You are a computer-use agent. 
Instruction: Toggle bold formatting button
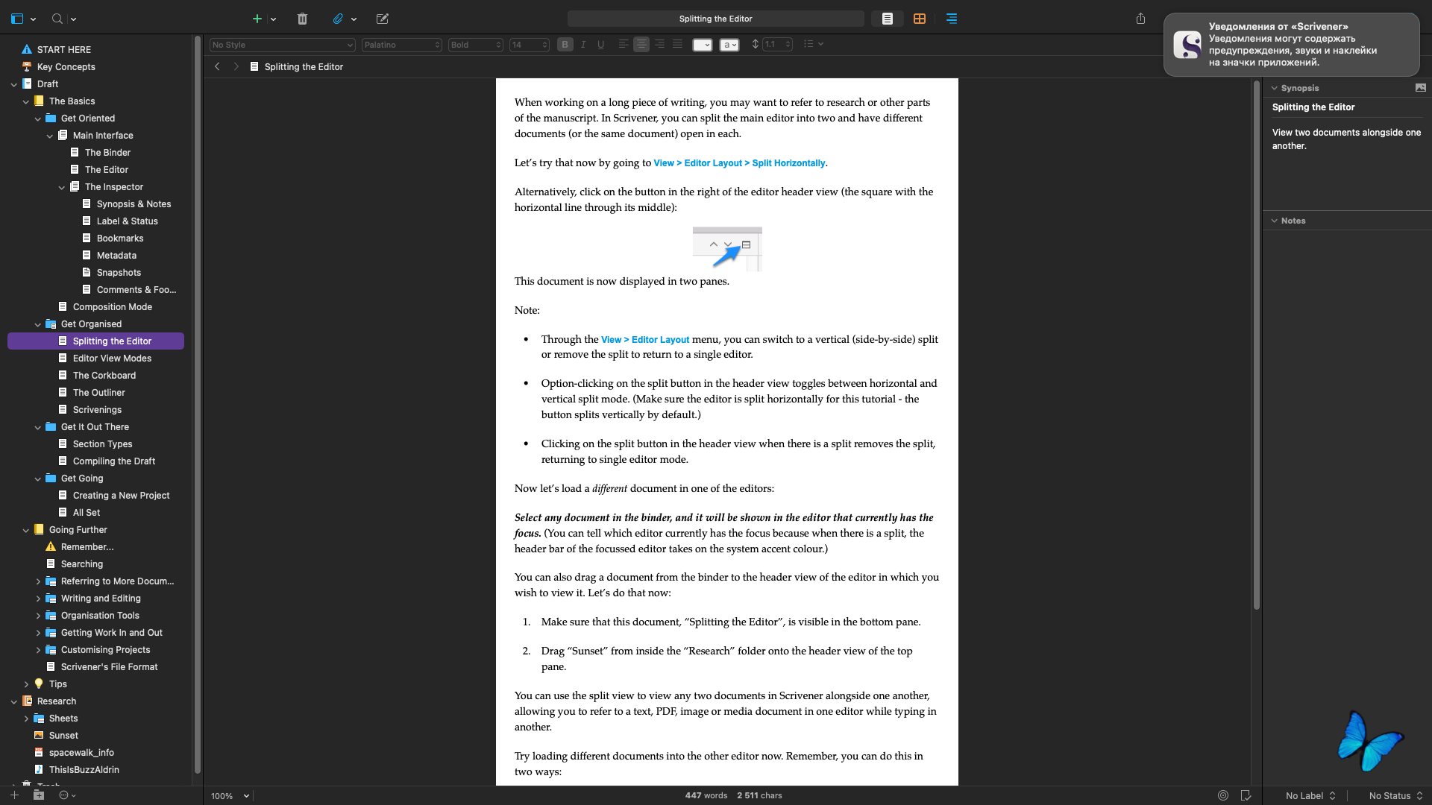click(x=565, y=45)
